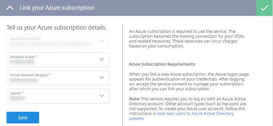The width and height of the screenshot is (273, 126).
Task: Open the Subscription Name dropdown
Action: point(58,42)
